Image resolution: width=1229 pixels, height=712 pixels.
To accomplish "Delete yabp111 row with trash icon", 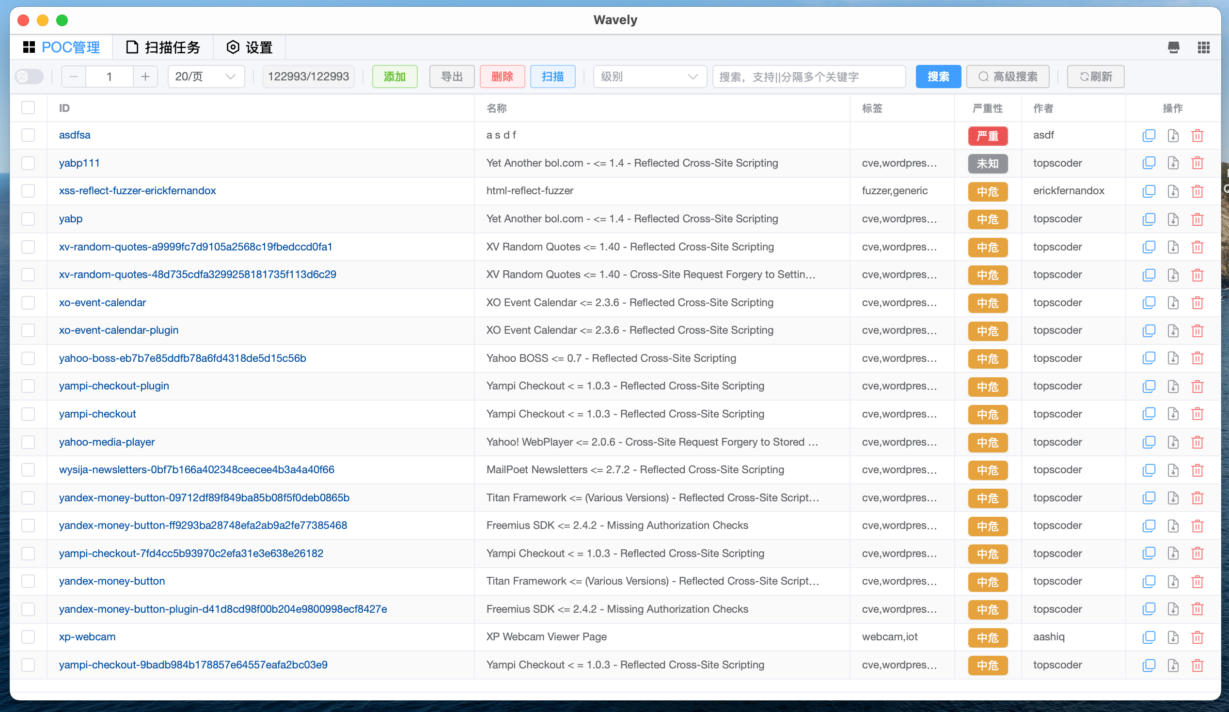I will 1197,163.
